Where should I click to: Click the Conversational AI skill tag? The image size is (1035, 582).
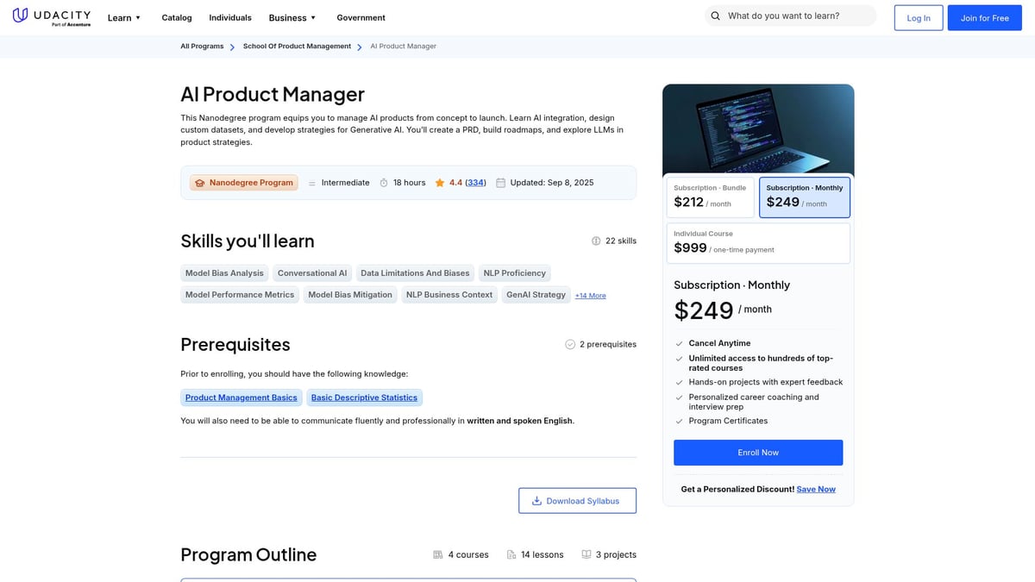[312, 273]
